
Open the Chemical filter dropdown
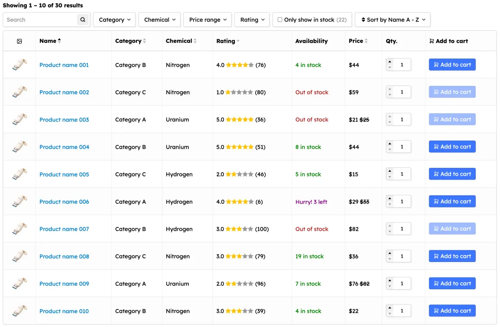(159, 20)
